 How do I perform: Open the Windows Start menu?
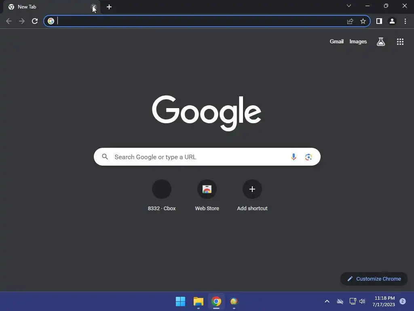click(181, 301)
